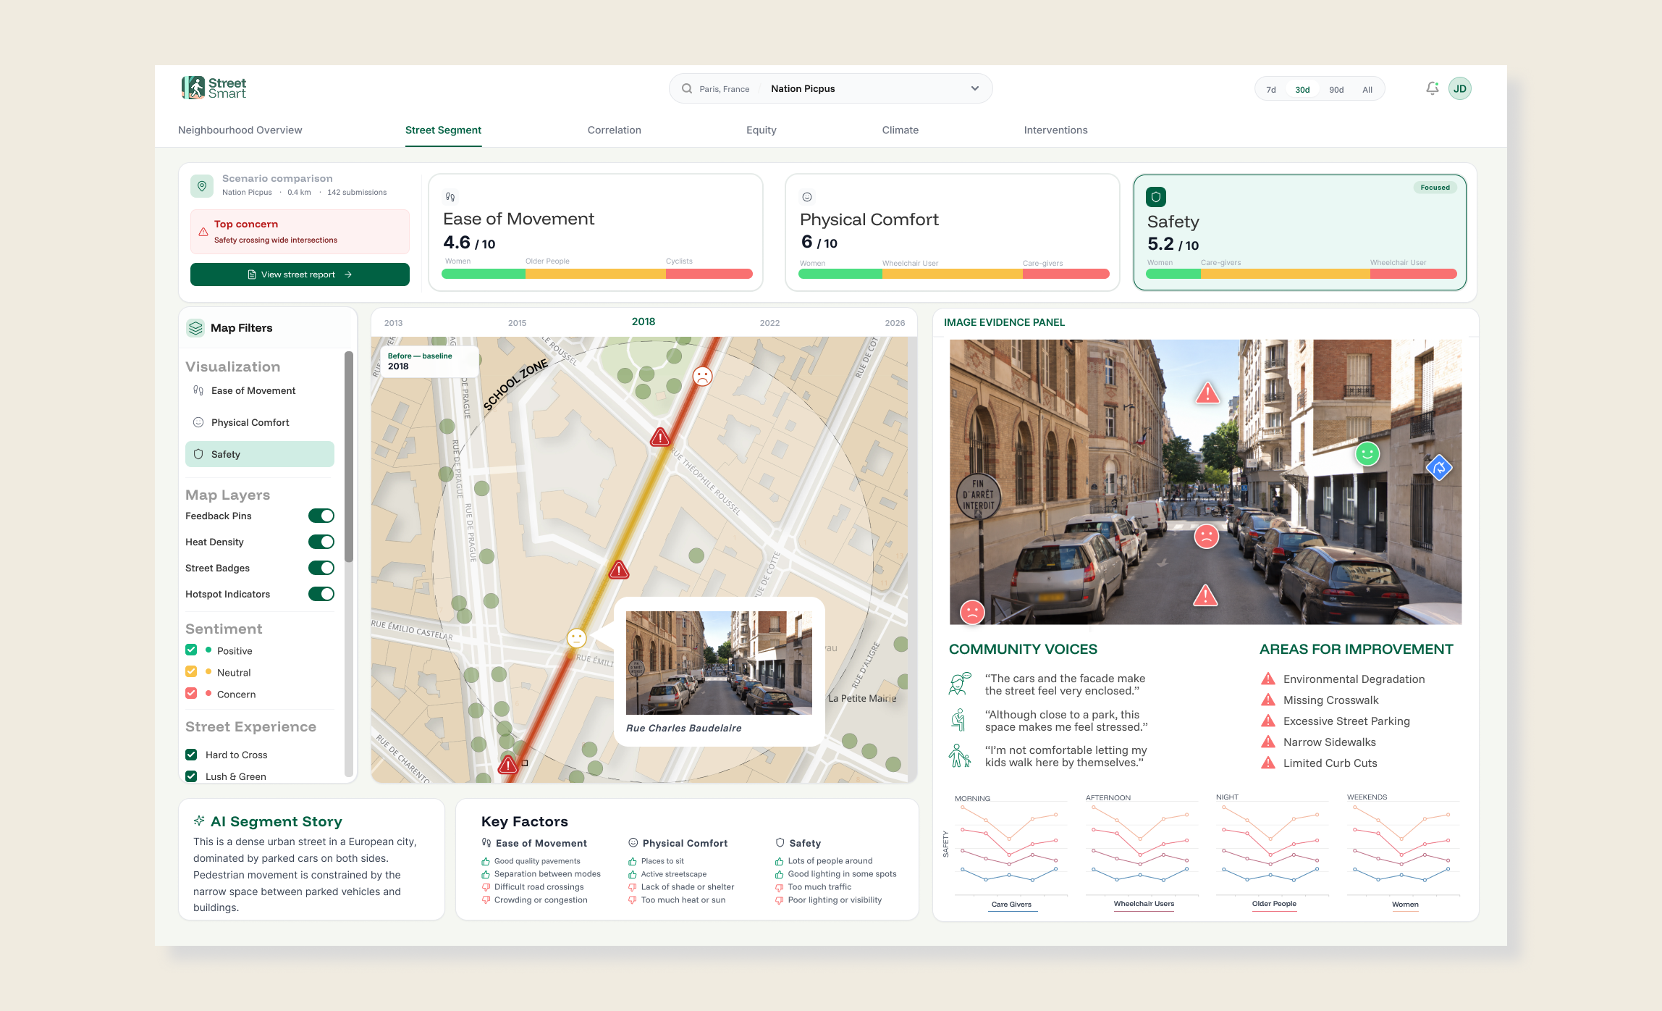
Task: Switch to the Interventions tab
Action: pos(1055,130)
